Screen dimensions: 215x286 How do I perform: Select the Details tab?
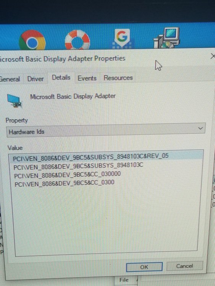[x=61, y=77]
